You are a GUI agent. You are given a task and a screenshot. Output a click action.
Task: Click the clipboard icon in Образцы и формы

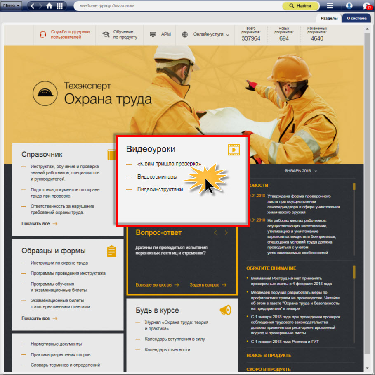pos(111,251)
